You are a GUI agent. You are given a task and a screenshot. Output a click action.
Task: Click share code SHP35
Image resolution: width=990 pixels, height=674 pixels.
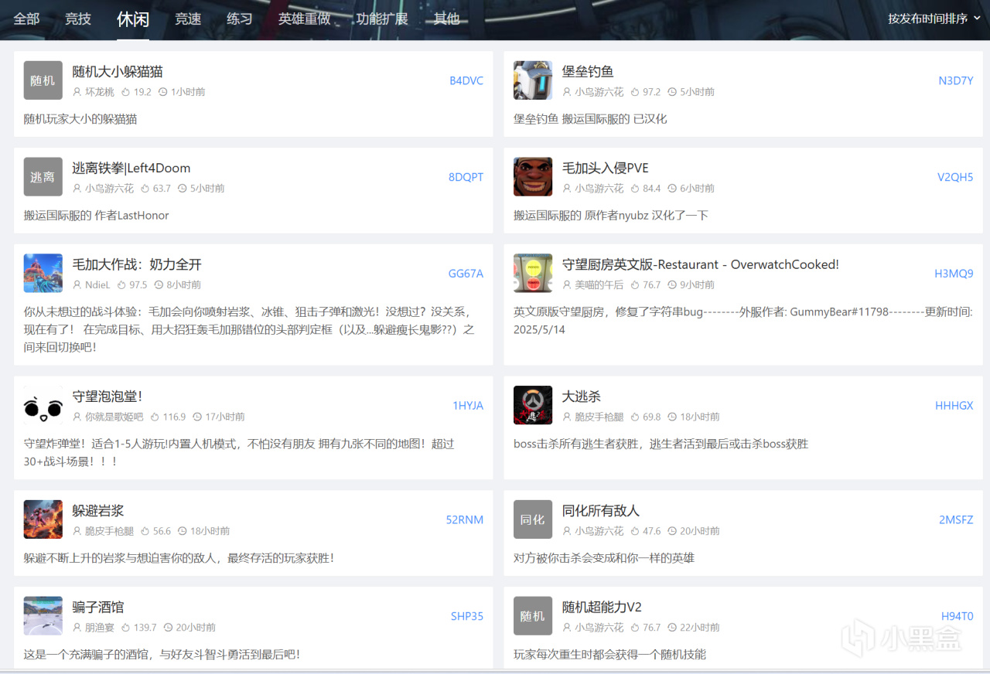[467, 616]
